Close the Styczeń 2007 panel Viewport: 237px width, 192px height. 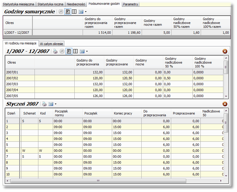225,104
